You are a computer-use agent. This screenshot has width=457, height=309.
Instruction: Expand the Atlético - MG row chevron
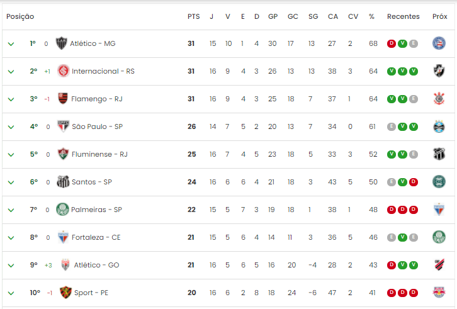[11, 44]
